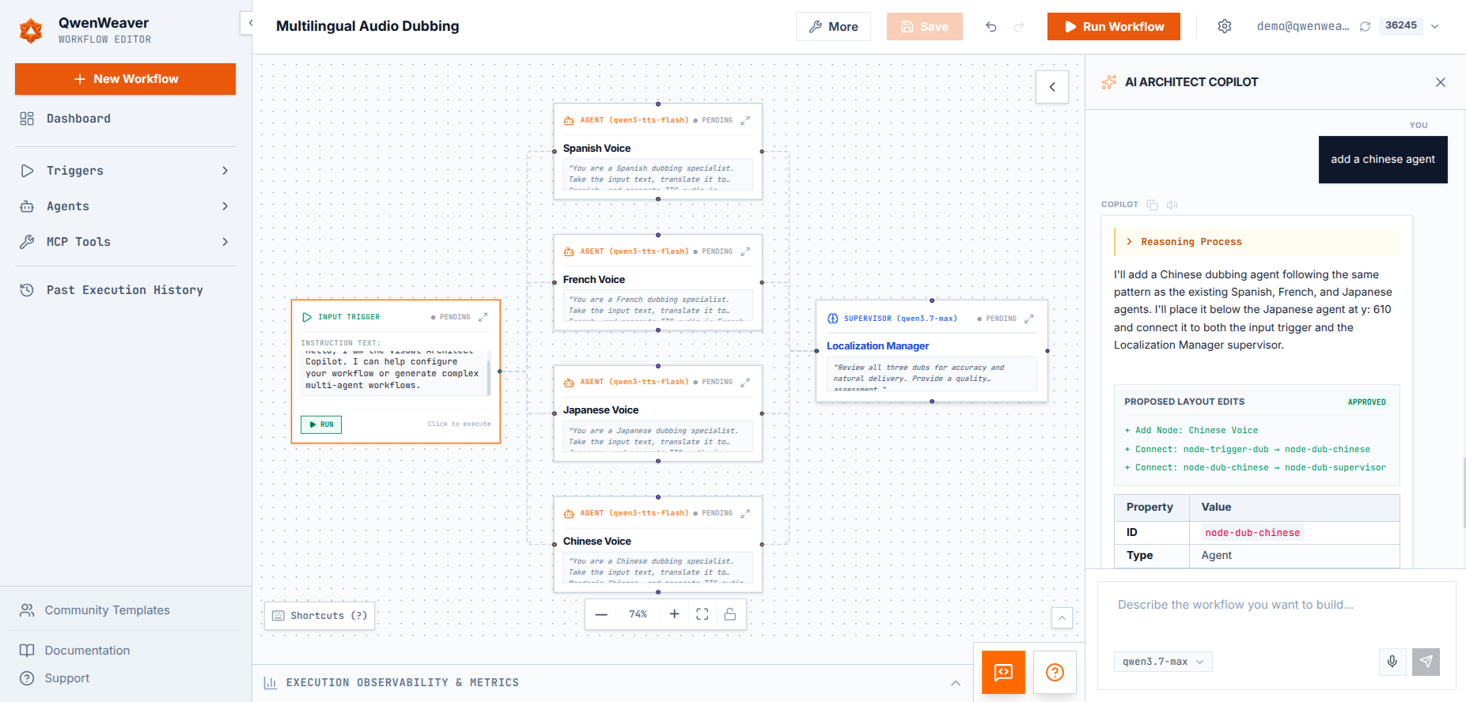Screen dimensions: 1466x702
Task: Click the Save button
Action: click(924, 27)
